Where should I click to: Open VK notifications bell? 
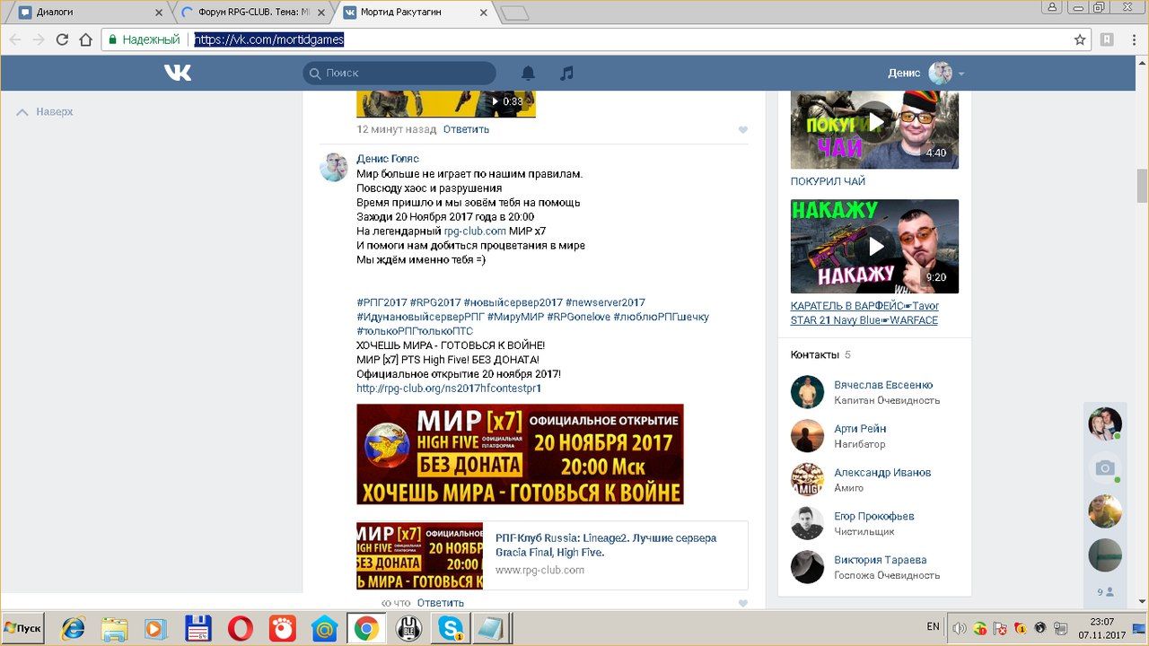528,74
